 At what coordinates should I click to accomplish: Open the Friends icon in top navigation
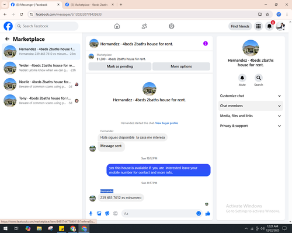(144, 26)
